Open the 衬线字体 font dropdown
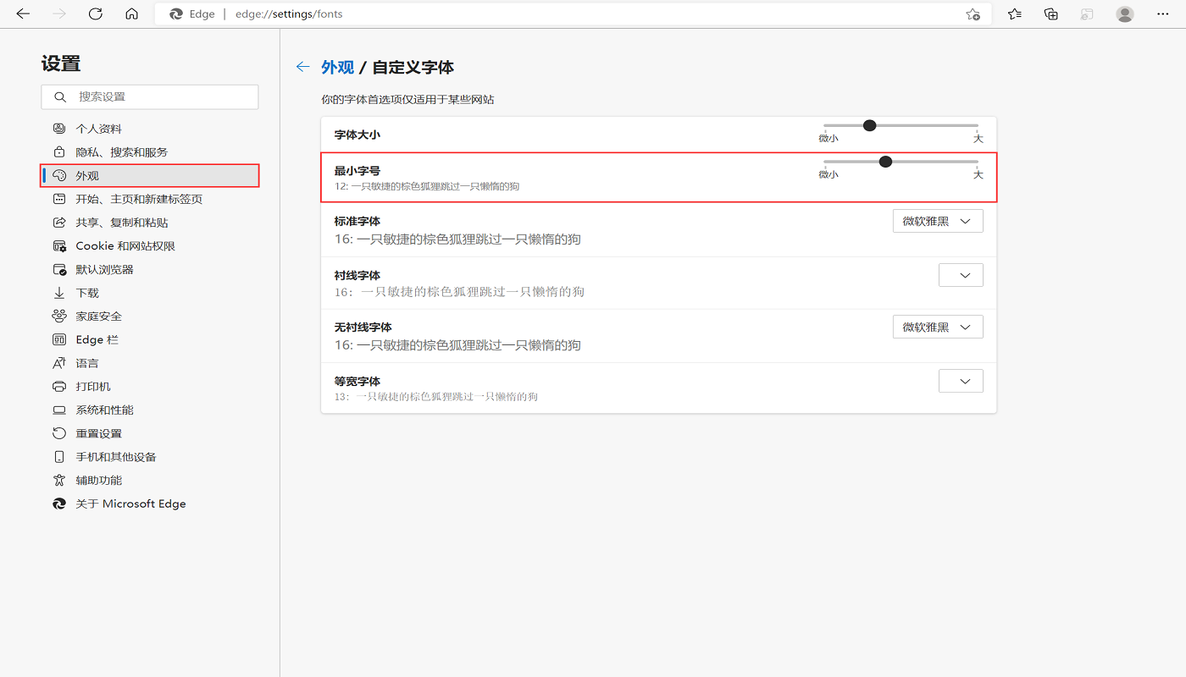Image resolution: width=1186 pixels, height=677 pixels. (961, 274)
